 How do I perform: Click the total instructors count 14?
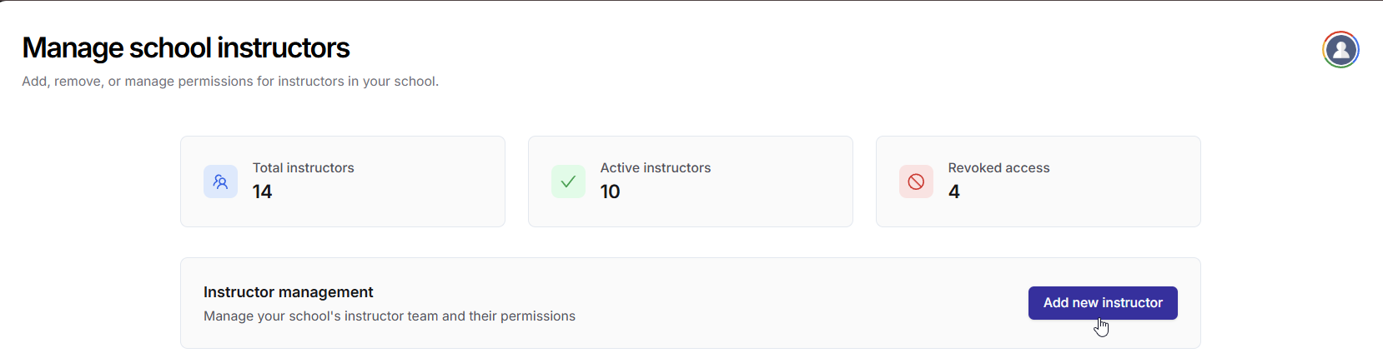click(262, 192)
